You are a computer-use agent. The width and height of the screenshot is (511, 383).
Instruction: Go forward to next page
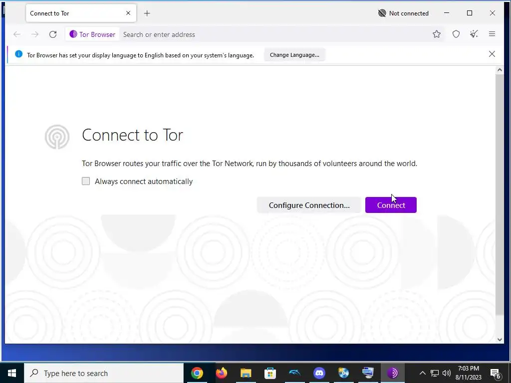35,34
